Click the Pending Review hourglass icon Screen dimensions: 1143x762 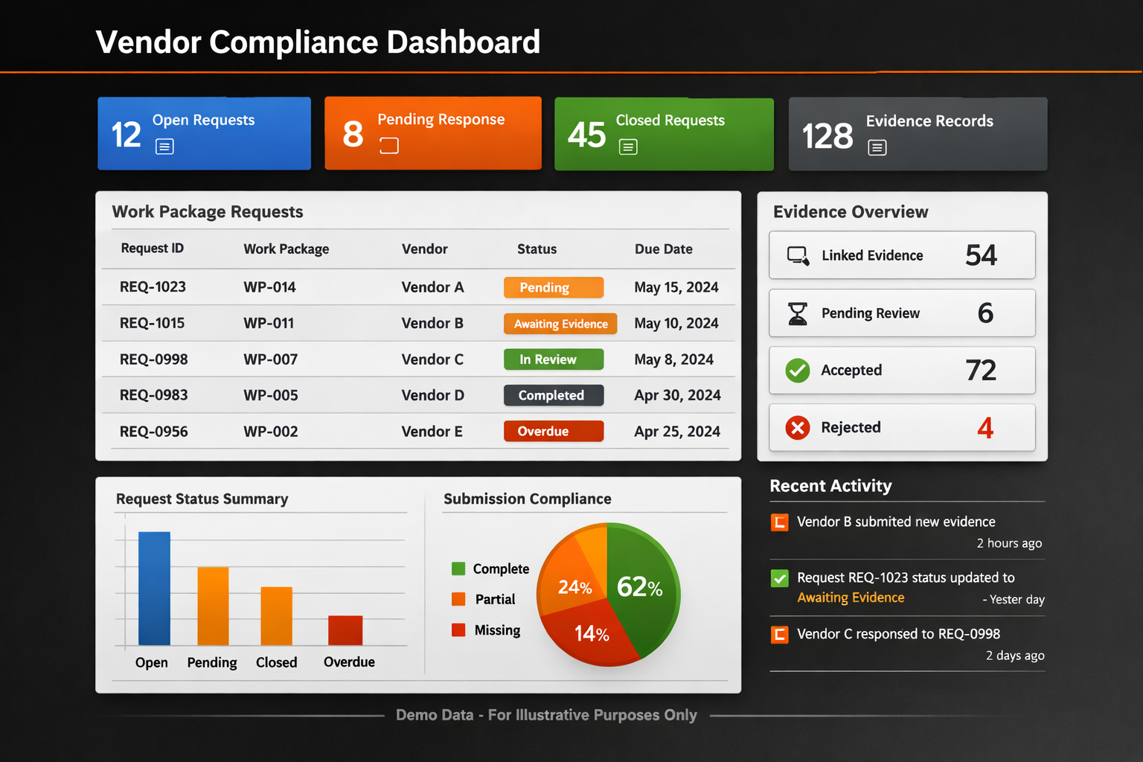pyautogui.click(x=798, y=313)
